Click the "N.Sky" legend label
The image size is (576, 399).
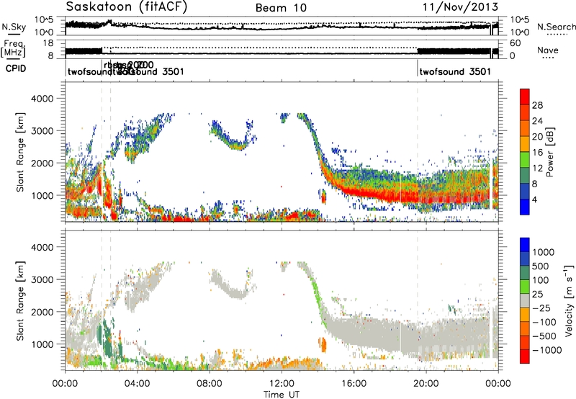pos(14,27)
